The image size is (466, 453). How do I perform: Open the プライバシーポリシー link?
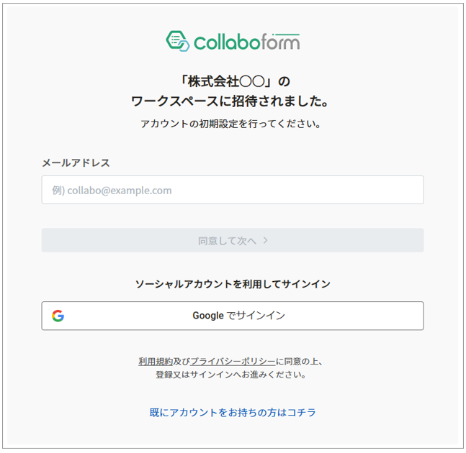point(233,362)
